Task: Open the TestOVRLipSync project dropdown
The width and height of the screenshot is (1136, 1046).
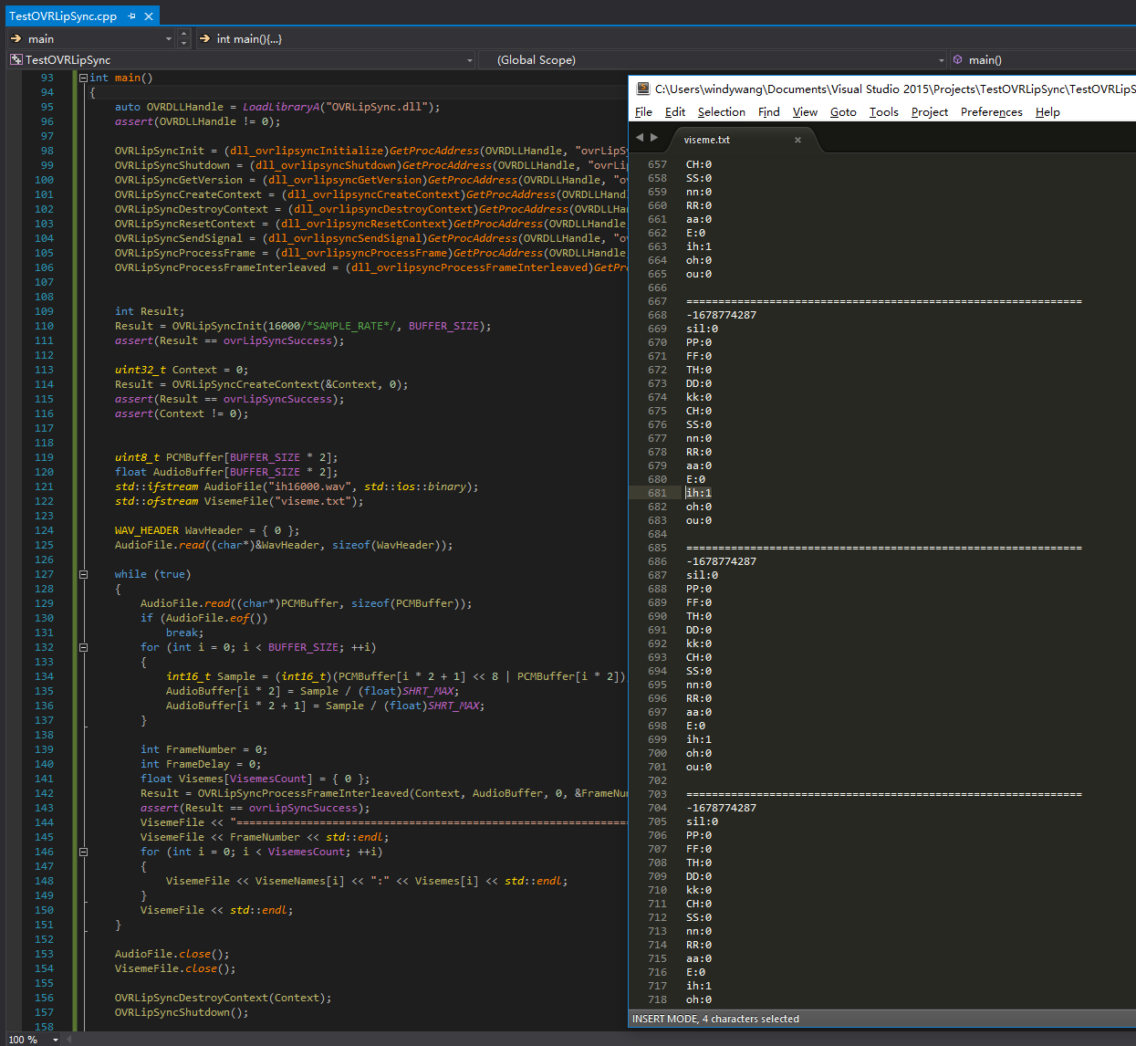Action: pyautogui.click(x=470, y=60)
